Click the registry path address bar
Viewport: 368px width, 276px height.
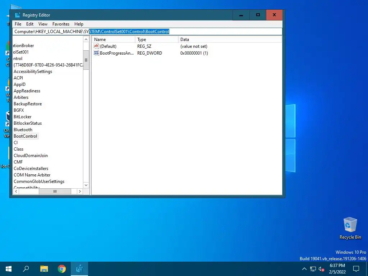147,32
